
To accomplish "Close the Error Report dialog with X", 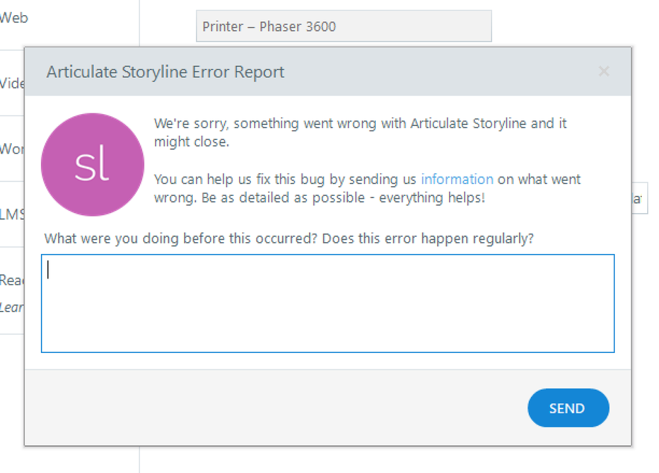I will pos(604,72).
